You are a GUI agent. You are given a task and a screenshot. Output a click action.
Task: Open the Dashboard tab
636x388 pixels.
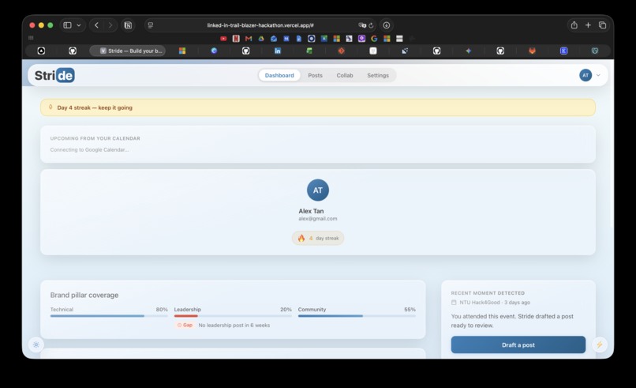click(x=279, y=75)
